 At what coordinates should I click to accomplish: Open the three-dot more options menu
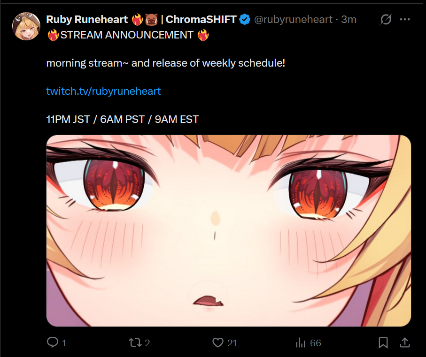pyautogui.click(x=405, y=19)
